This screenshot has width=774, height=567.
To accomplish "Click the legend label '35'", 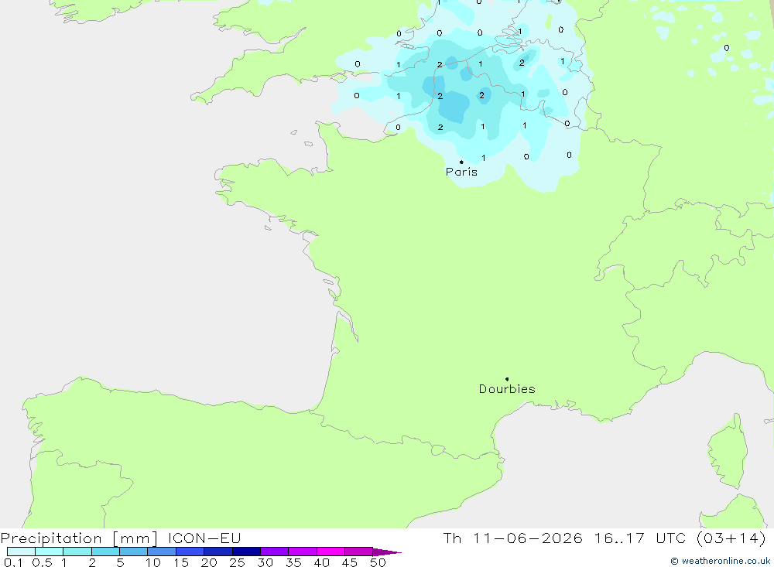I will coord(293,562).
